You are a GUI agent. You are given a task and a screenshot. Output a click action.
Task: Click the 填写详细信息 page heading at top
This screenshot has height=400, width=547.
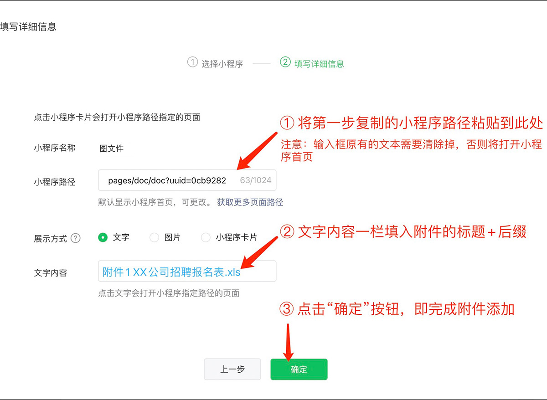coord(28,26)
